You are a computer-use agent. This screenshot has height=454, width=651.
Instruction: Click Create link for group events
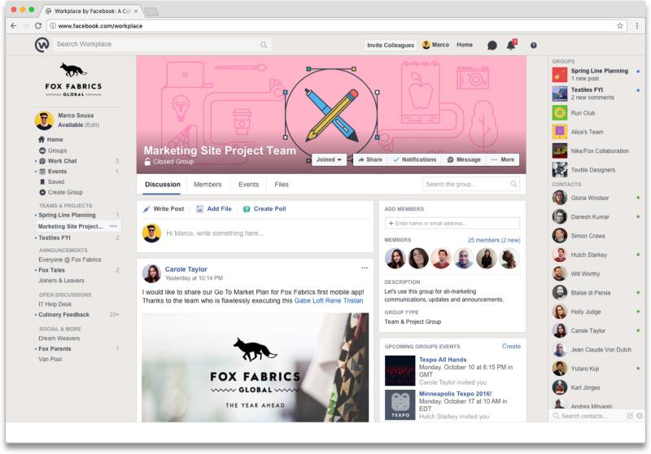(x=511, y=346)
